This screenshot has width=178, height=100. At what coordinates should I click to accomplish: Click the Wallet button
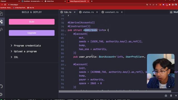click(x=174, y=12)
